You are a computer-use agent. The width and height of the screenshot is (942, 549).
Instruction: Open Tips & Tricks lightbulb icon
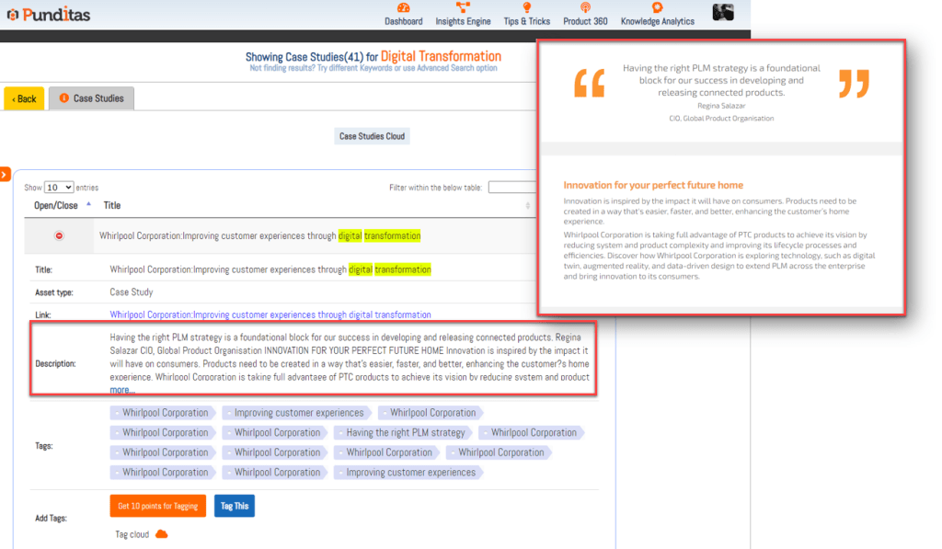527,8
